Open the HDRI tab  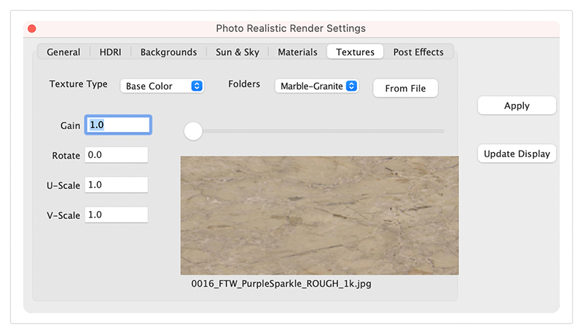pos(111,52)
